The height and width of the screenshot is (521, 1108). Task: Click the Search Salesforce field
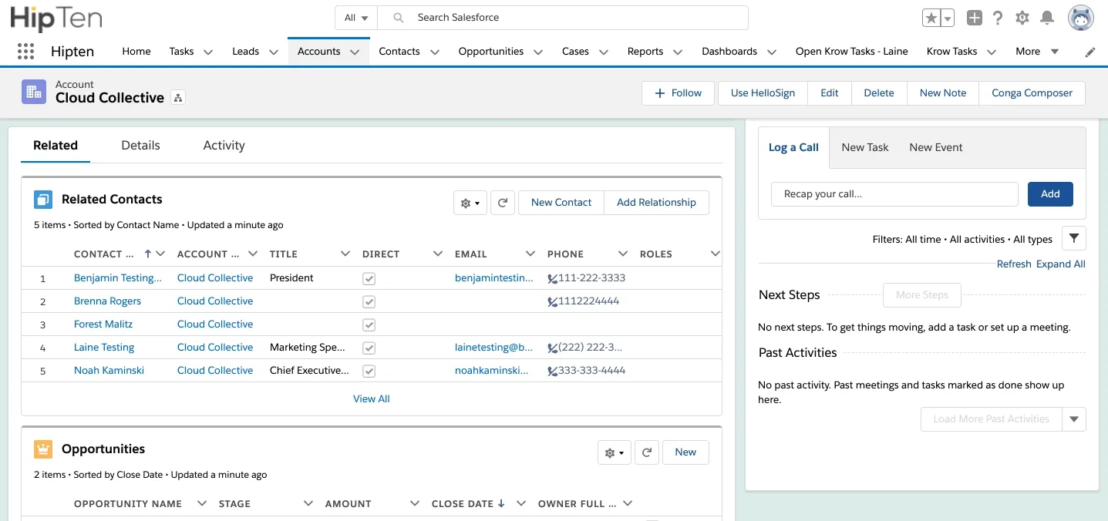(x=564, y=18)
